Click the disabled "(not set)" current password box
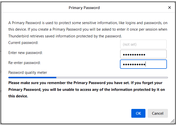176x126 pixels. [143, 44]
